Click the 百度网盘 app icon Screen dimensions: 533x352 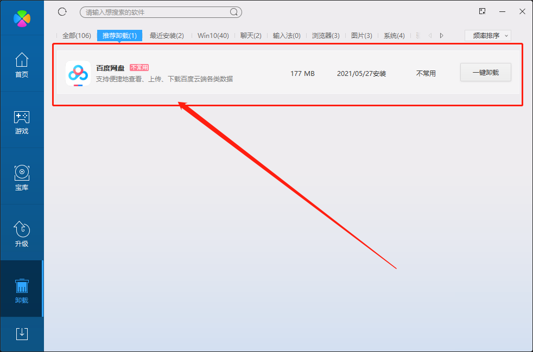click(x=78, y=73)
